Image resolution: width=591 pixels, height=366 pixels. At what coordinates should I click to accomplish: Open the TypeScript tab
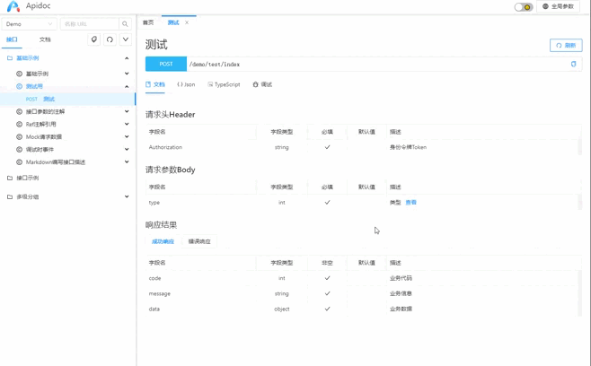(224, 84)
